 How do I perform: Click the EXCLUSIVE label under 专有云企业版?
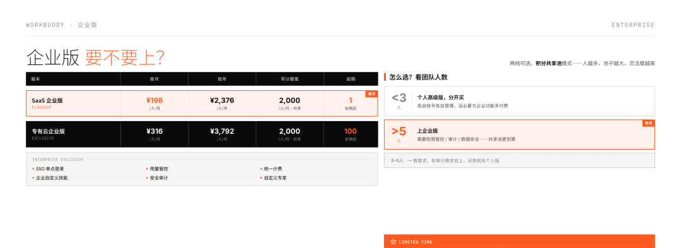[43, 138]
